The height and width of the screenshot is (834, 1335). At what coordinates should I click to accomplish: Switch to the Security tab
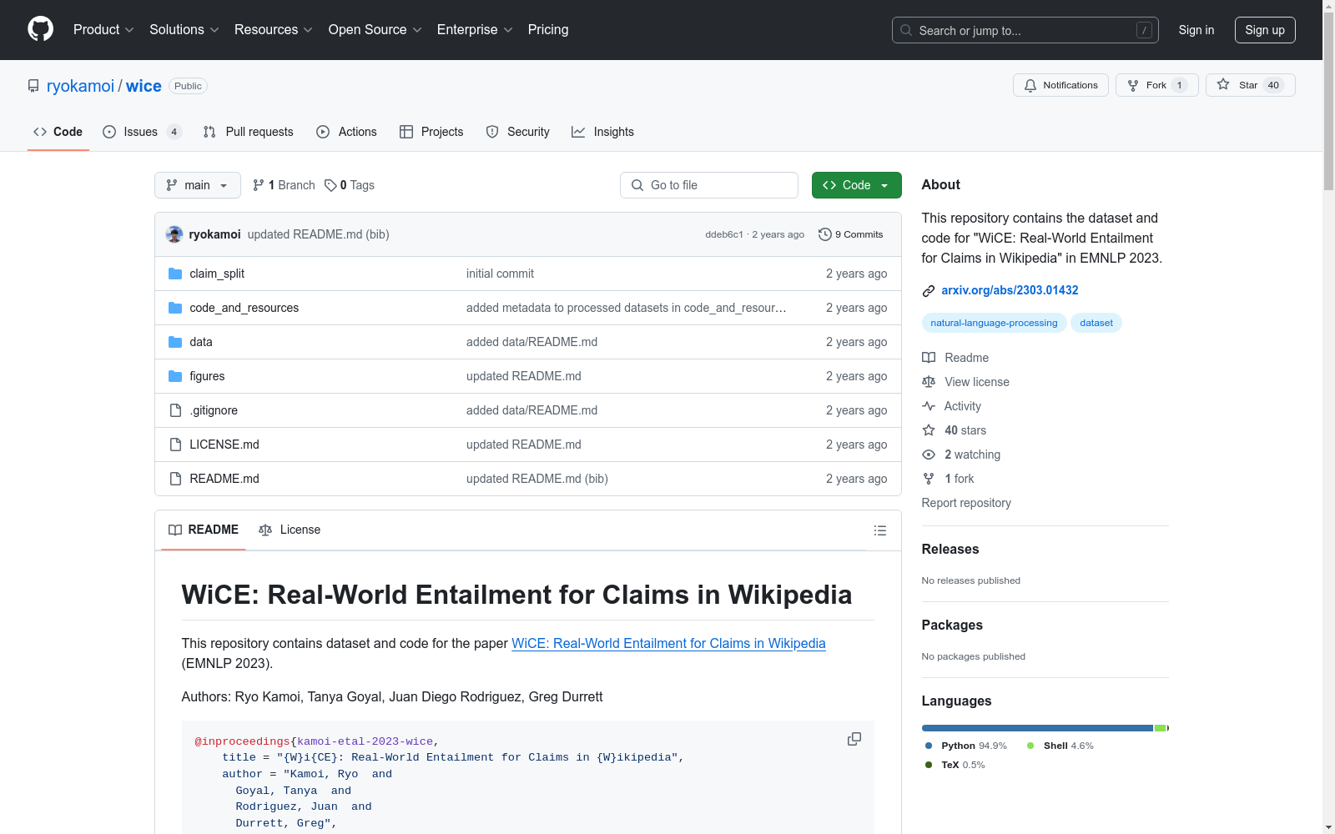[518, 132]
